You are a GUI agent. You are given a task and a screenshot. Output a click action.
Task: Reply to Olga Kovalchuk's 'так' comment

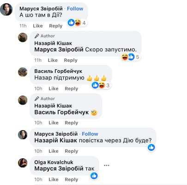[72, 179]
